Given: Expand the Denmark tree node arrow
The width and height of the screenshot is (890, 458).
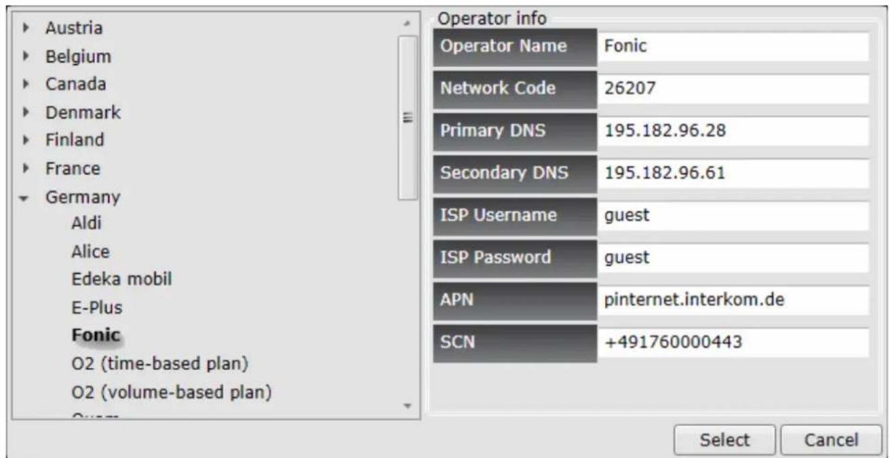Looking at the screenshot, I should [x=27, y=113].
